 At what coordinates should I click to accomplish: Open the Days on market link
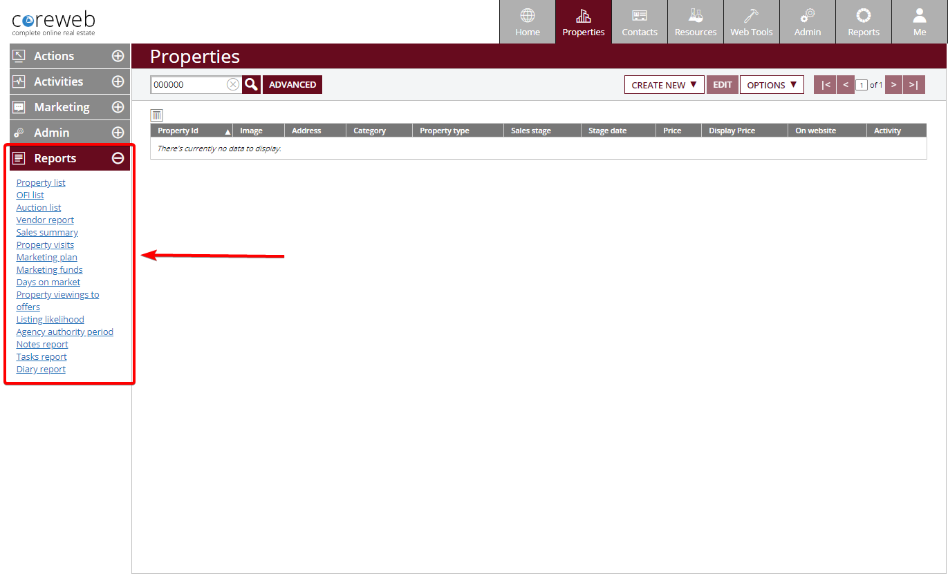(x=48, y=282)
